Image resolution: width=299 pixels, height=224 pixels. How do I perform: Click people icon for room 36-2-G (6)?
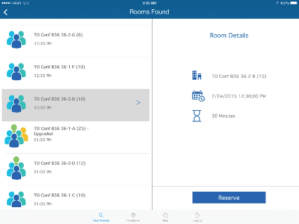[x=16, y=39]
